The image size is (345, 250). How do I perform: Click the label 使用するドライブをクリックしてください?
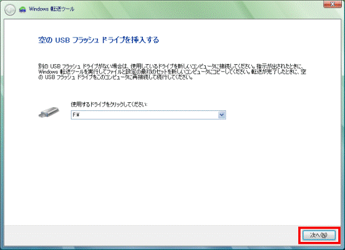109,104
